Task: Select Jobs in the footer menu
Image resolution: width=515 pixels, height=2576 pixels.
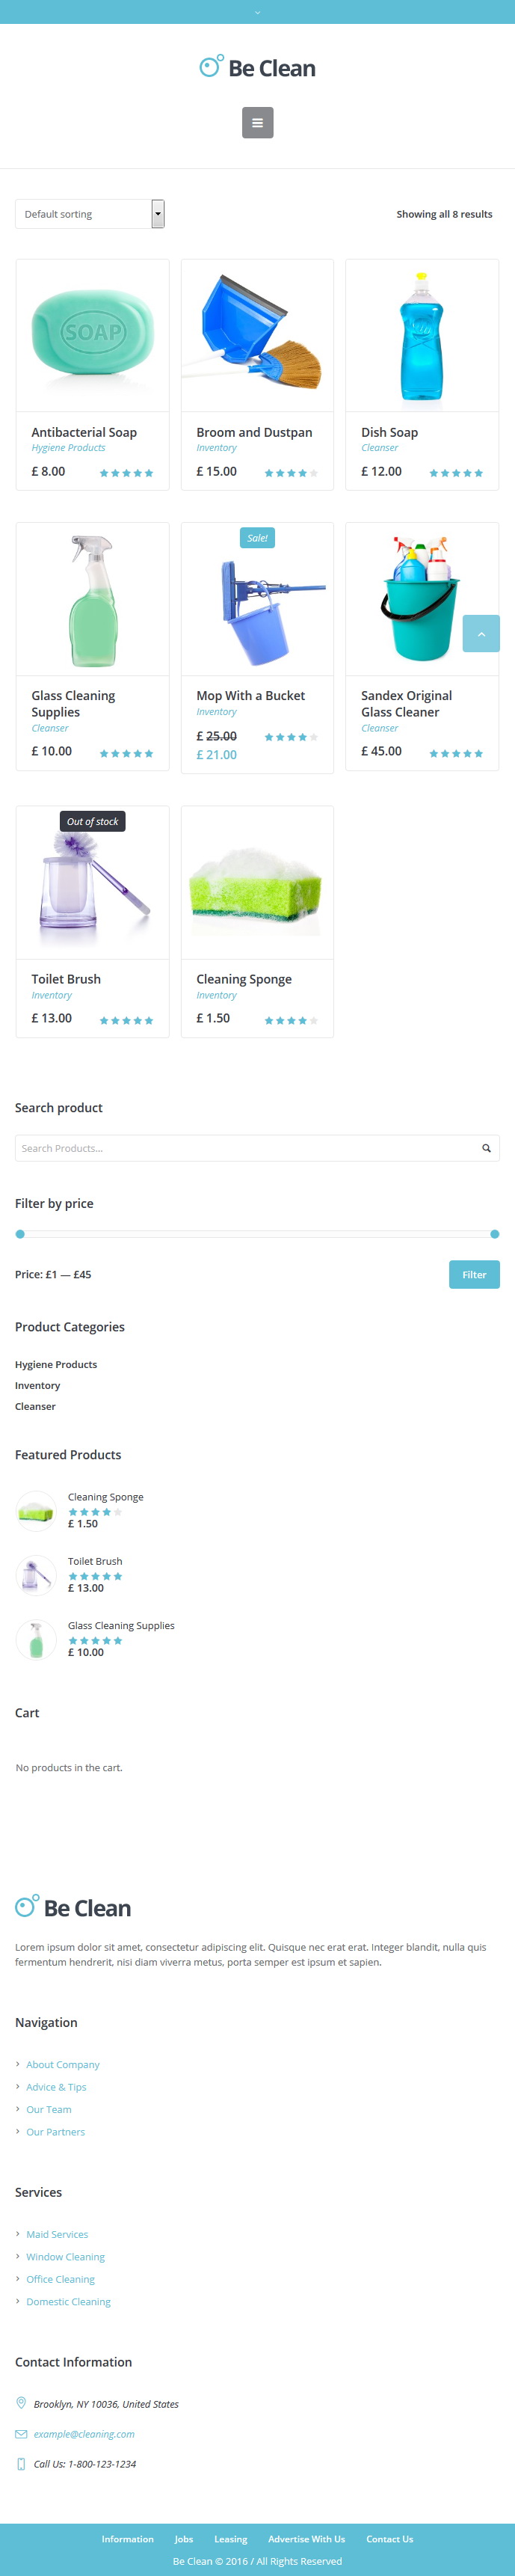Action: tap(184, 2538)
